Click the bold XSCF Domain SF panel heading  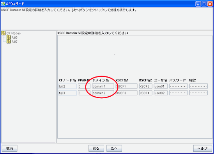click(93, 33)
